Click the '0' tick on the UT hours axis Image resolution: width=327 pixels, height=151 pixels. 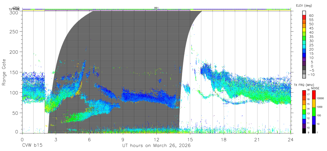[22, 140]
